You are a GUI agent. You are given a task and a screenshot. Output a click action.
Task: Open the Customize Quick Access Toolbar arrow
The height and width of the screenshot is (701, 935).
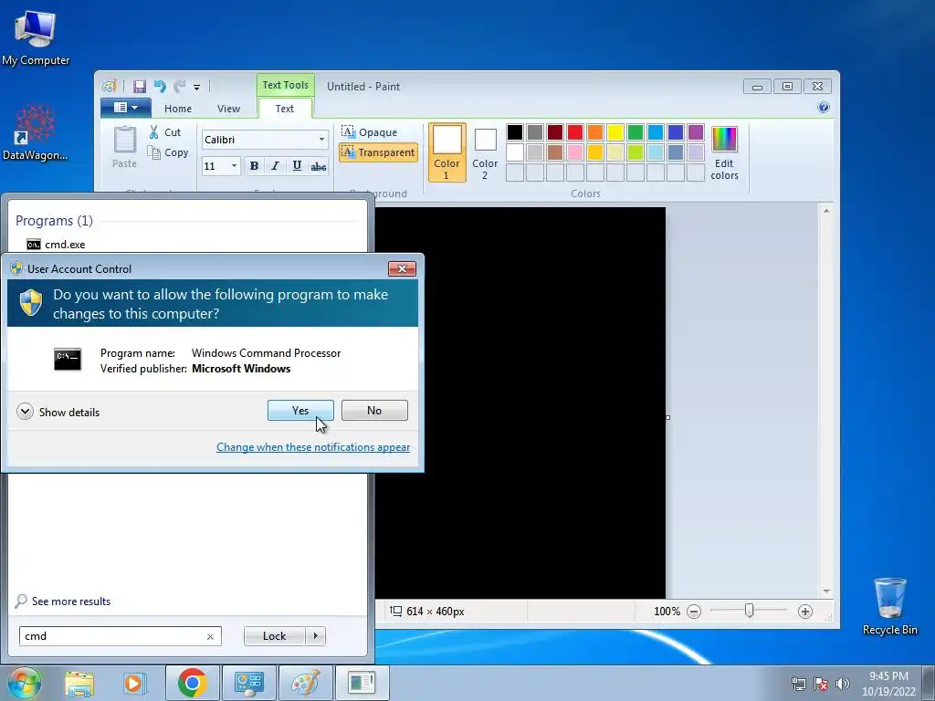pyautogui.click(x=197, y=87)
